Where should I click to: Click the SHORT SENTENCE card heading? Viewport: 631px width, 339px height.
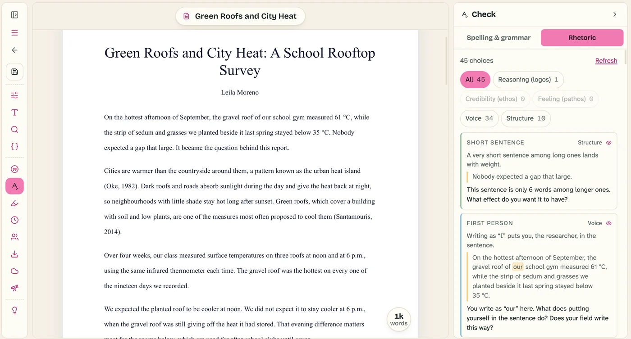point(495,143)
